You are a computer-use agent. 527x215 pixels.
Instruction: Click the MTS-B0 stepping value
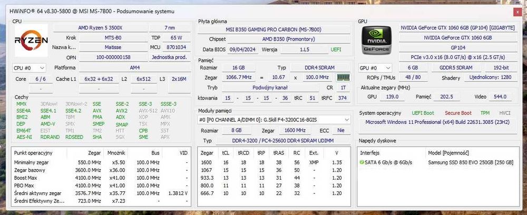(113, 37)
